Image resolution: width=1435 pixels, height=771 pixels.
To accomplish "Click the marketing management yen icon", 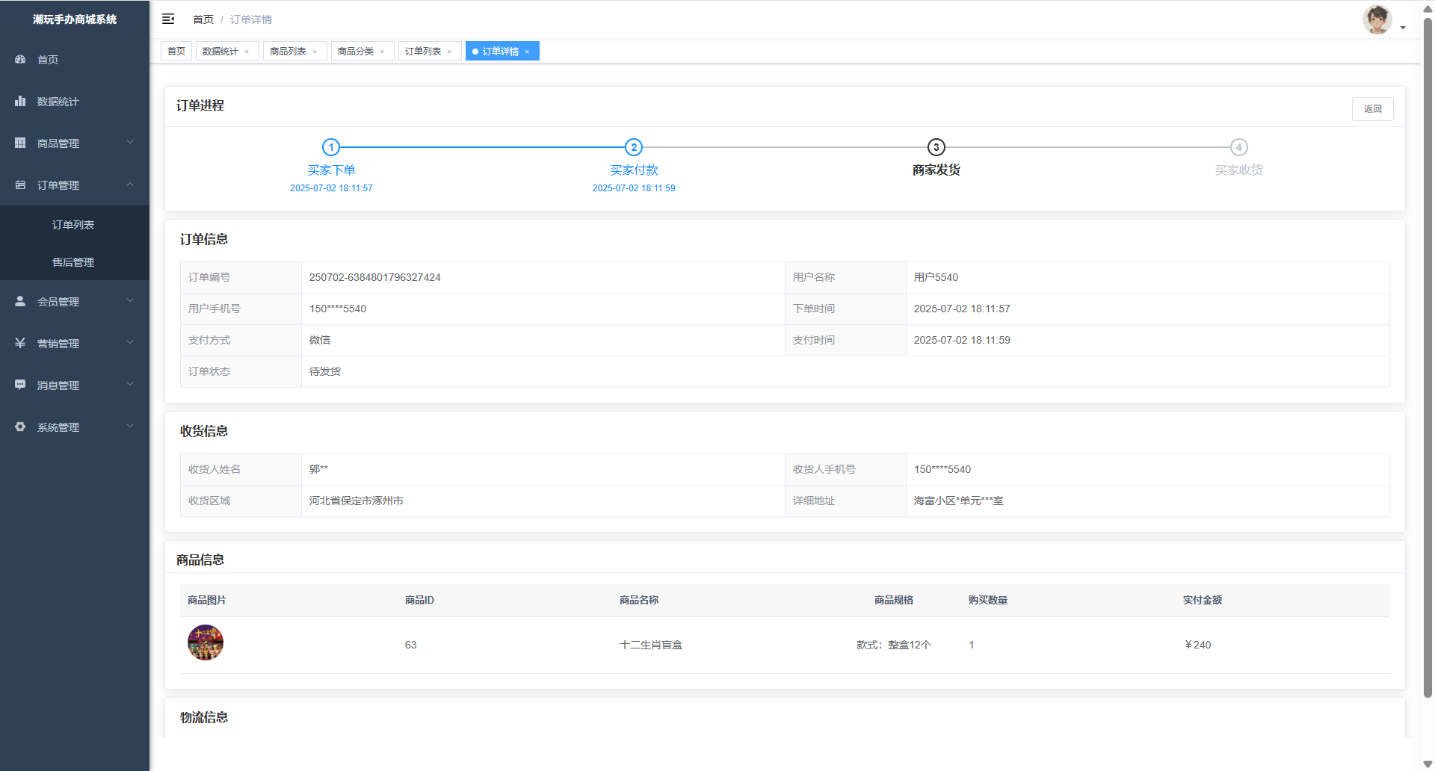I will 20,343.
